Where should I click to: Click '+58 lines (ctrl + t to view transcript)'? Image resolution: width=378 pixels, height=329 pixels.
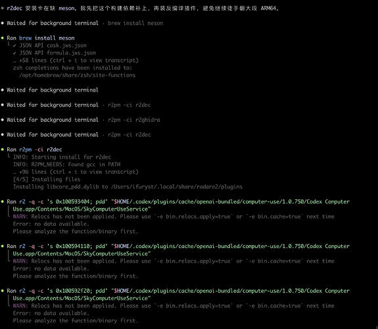pos(79,61)
